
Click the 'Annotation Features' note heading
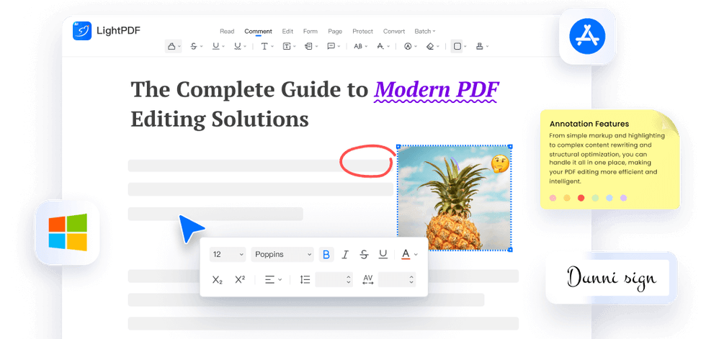pos(589,124)
